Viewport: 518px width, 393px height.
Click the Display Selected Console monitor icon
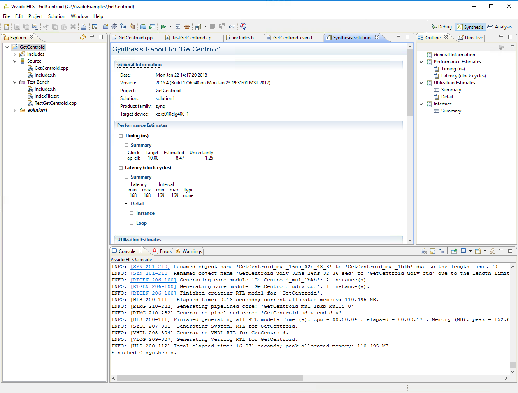click(x=463, y=251)
